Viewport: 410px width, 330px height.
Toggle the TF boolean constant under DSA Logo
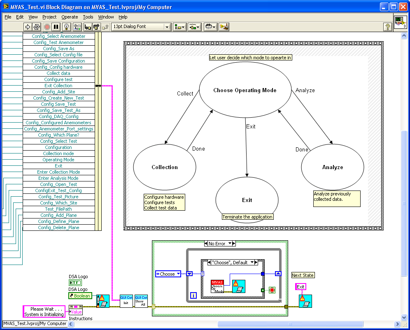(75, 283)
